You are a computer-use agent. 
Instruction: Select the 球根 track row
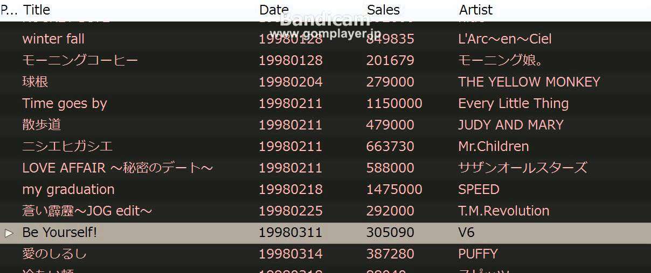[325, 82]
